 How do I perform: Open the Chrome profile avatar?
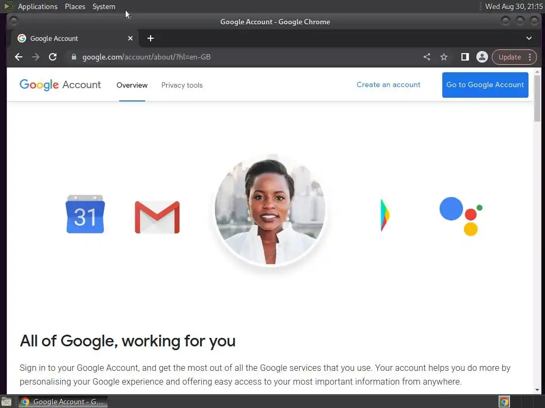tap(482, 57)
